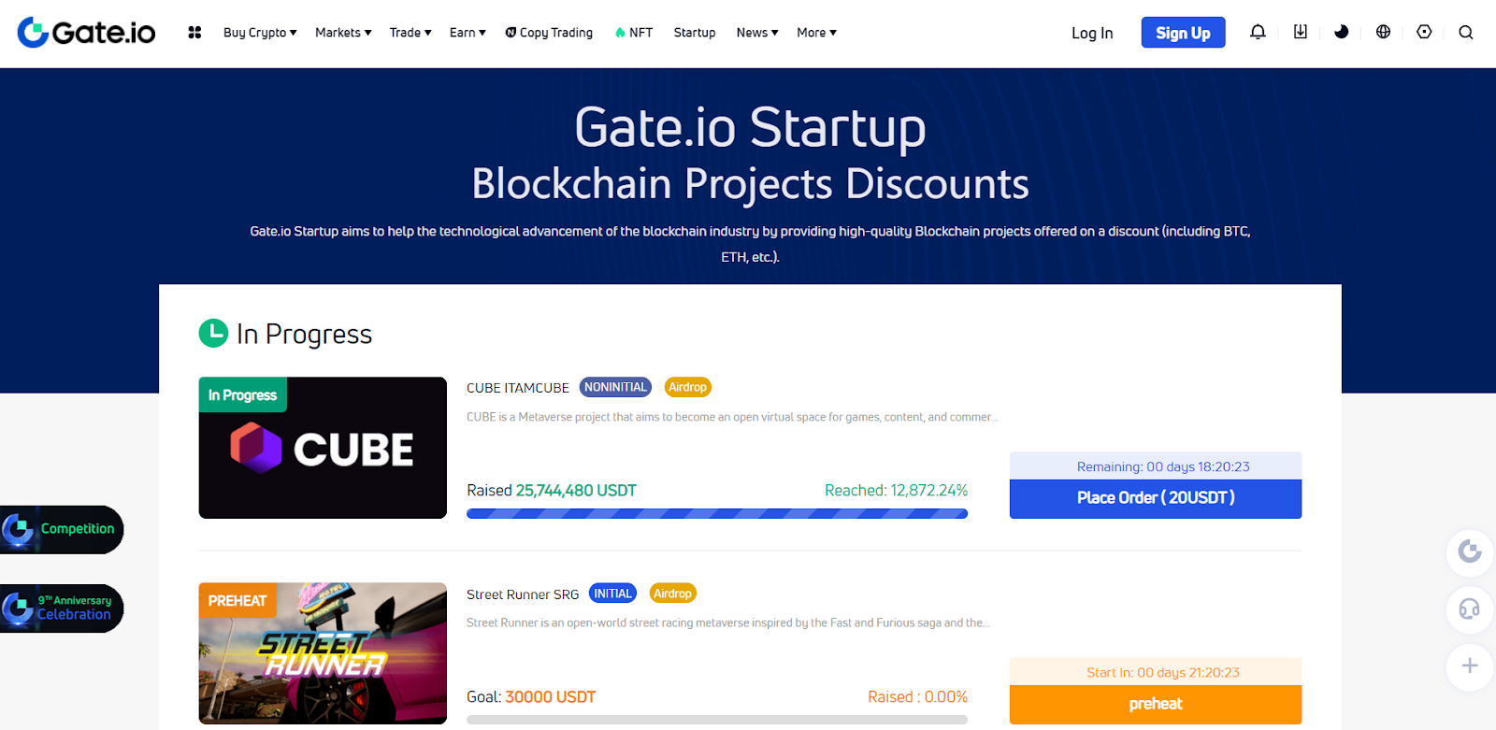Image resolution: width=1496 pixels, height=730 pixels.
Task: Click the Gate.io logo
Action: (86, 33)
